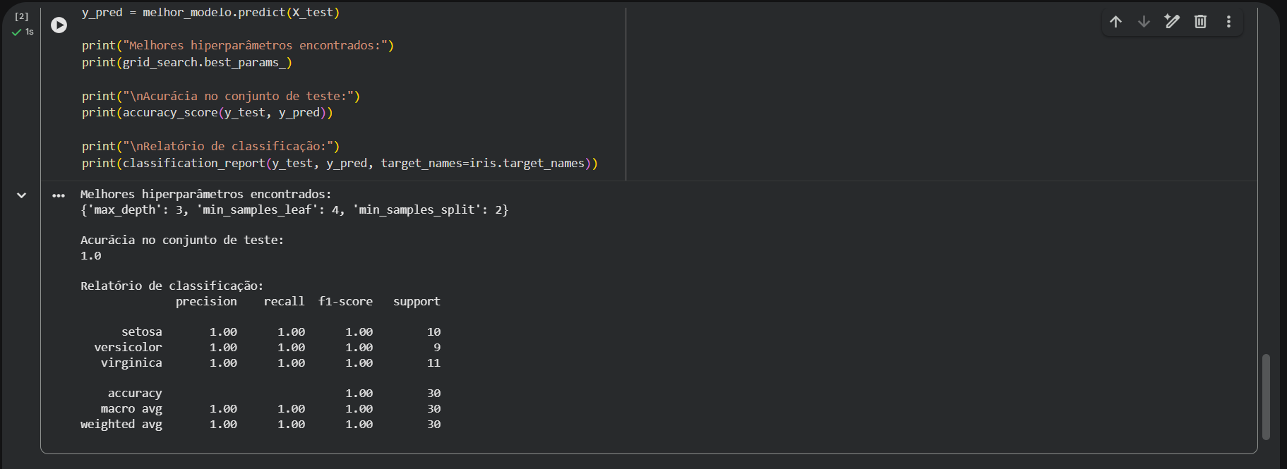This screenshot has height=469, width=1287.
Task: Move the cell up
Action: tap(1115, 22)
